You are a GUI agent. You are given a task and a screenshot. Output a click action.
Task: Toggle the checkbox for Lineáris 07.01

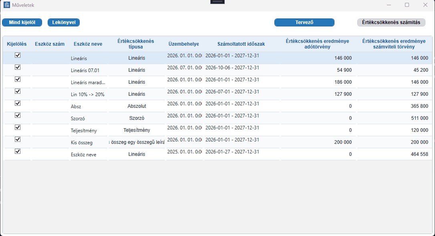click(18, 67)
